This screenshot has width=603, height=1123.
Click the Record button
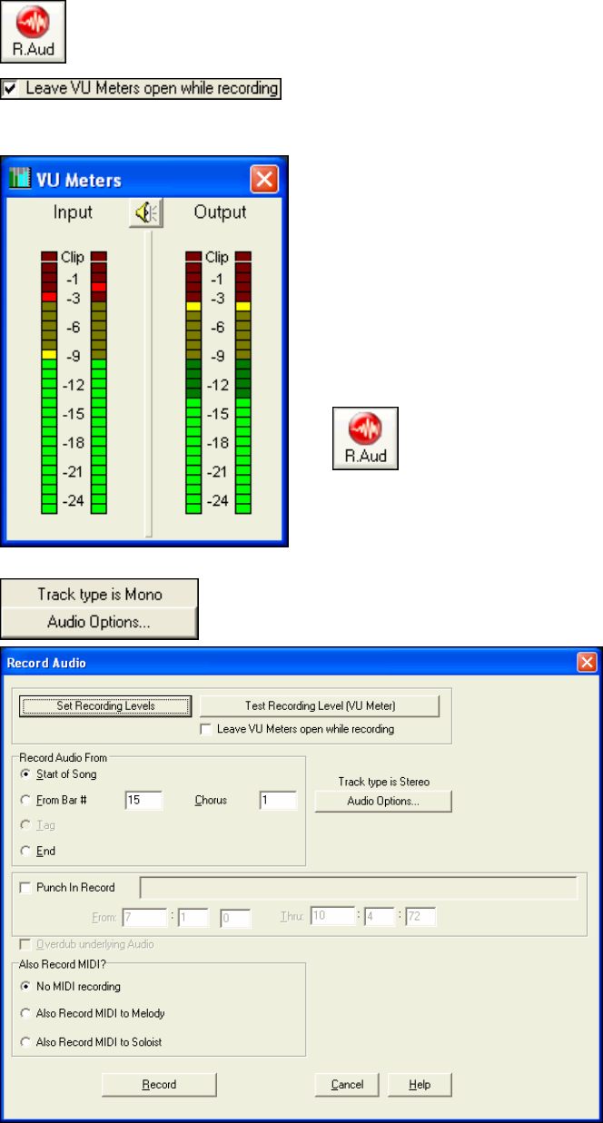coord(159,1084)
